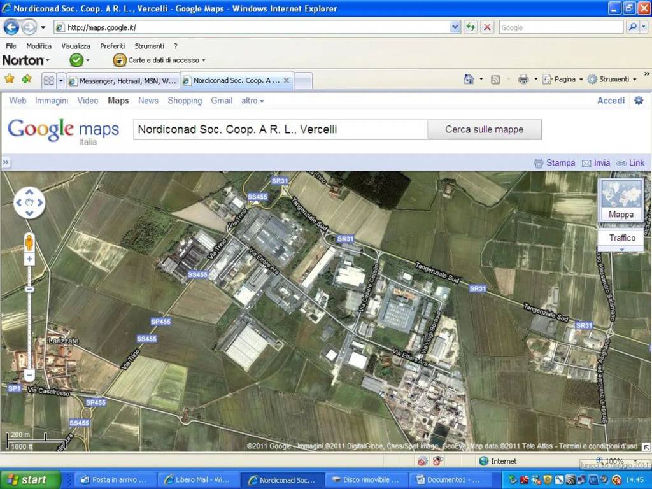Screen dimensions: 652x489
Task: Open the Norton toolbar menu
Action: (25, 60)
